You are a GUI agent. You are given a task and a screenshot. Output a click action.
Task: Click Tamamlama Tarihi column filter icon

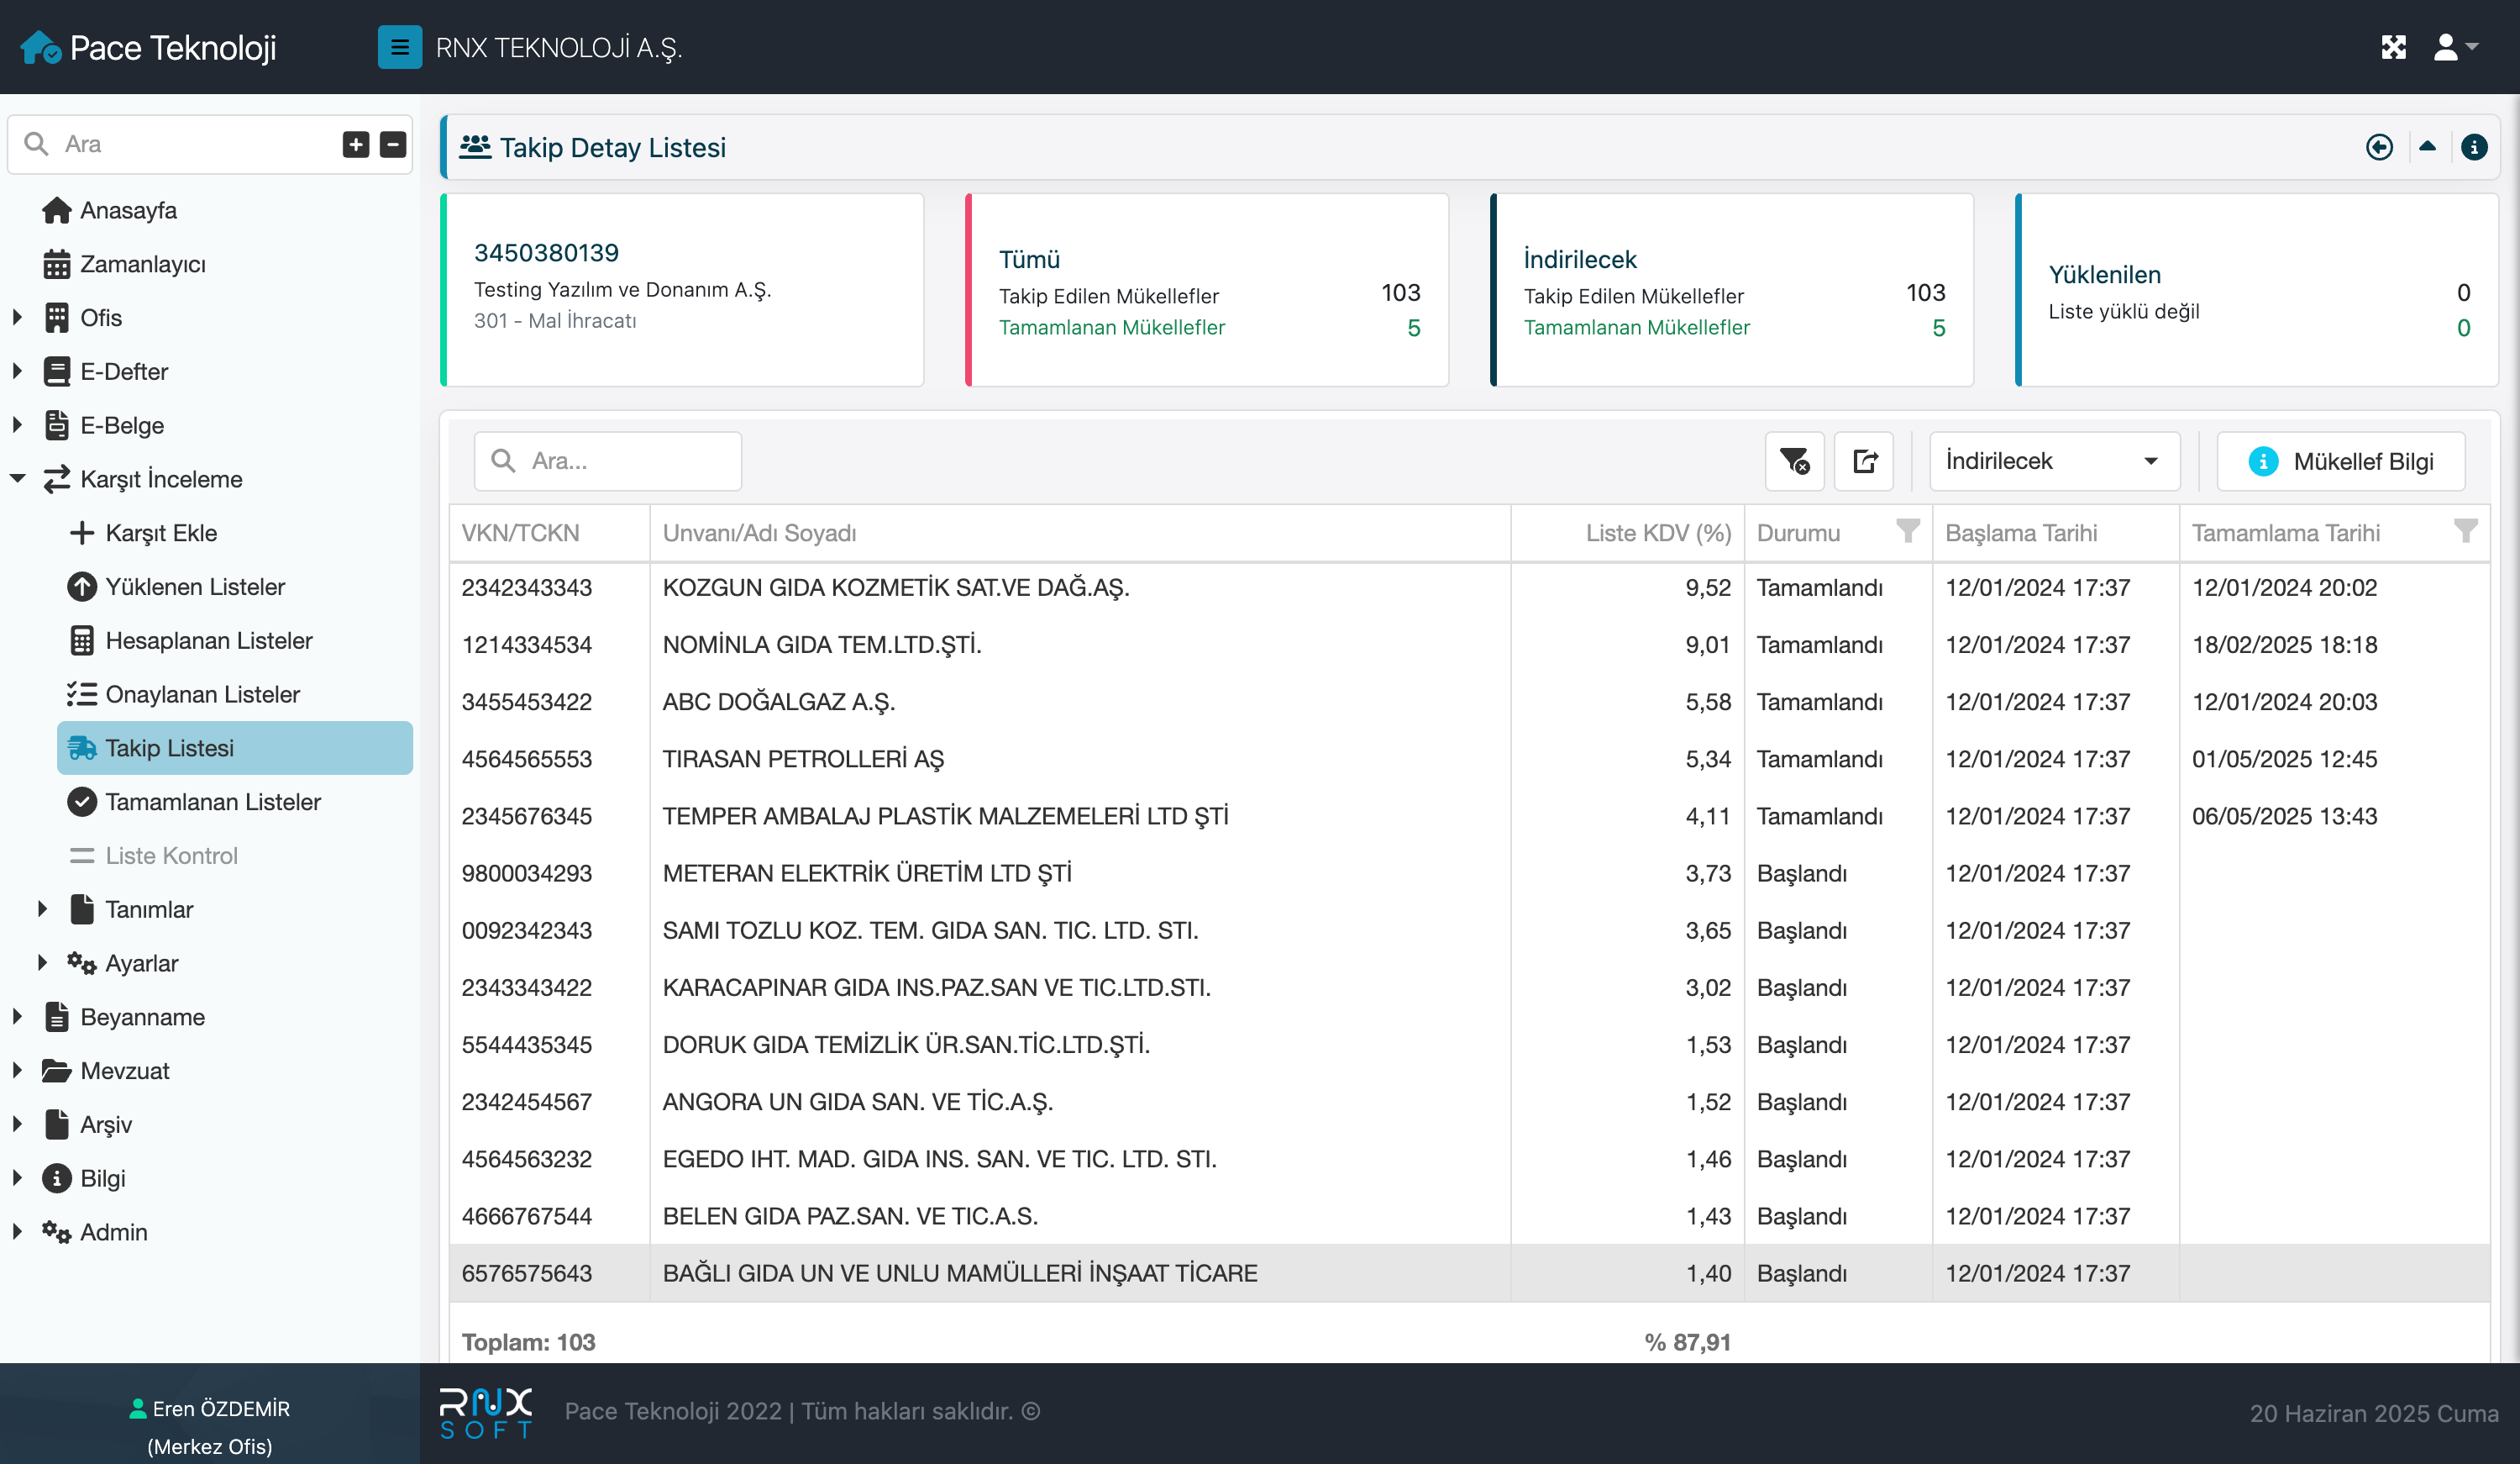[2465, 531]
